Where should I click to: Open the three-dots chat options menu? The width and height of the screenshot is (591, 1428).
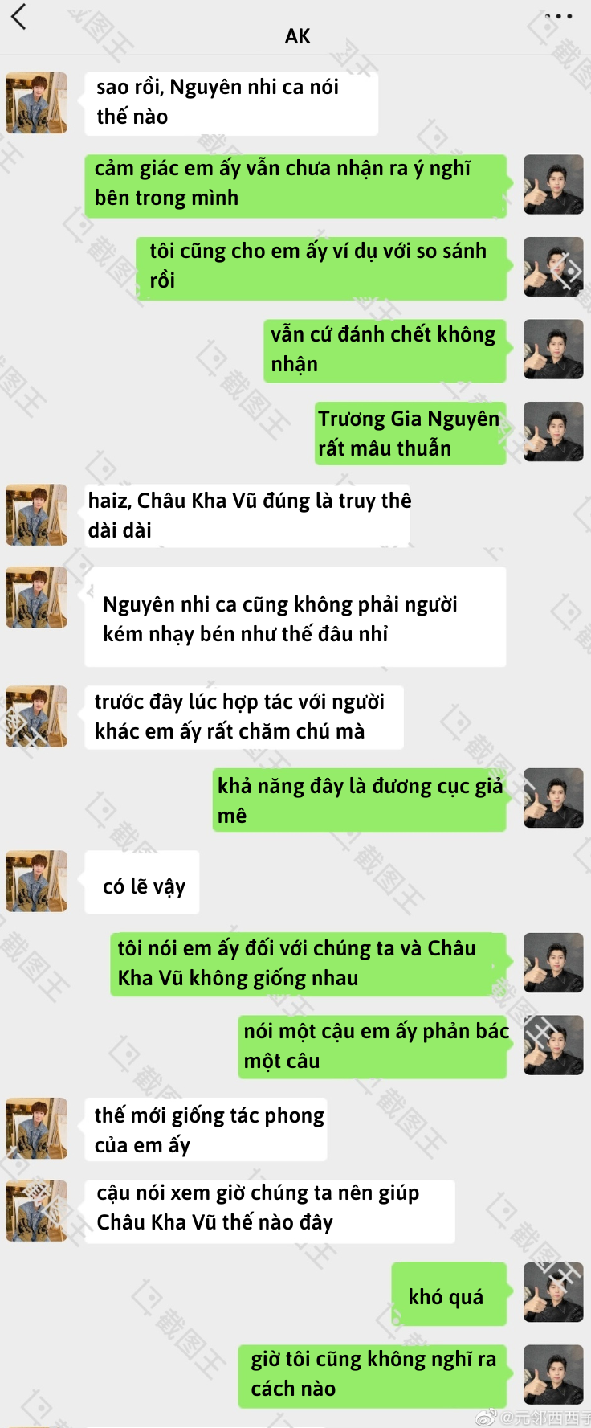(x=559, y=16)
